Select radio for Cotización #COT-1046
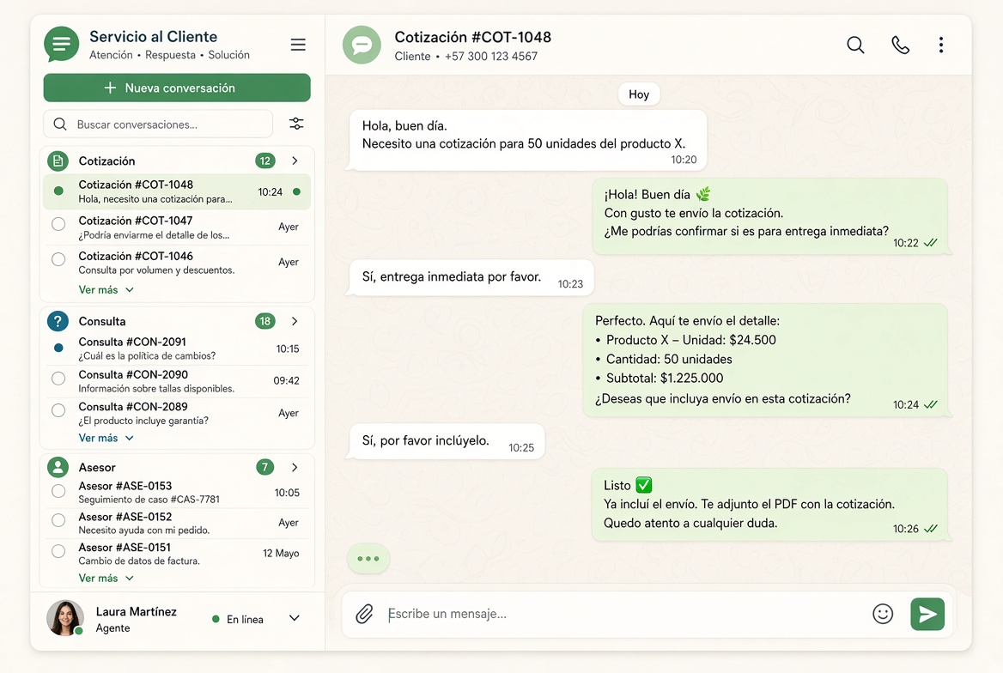The width and height of the screenshot is (1003, 673). coord(58,260)
